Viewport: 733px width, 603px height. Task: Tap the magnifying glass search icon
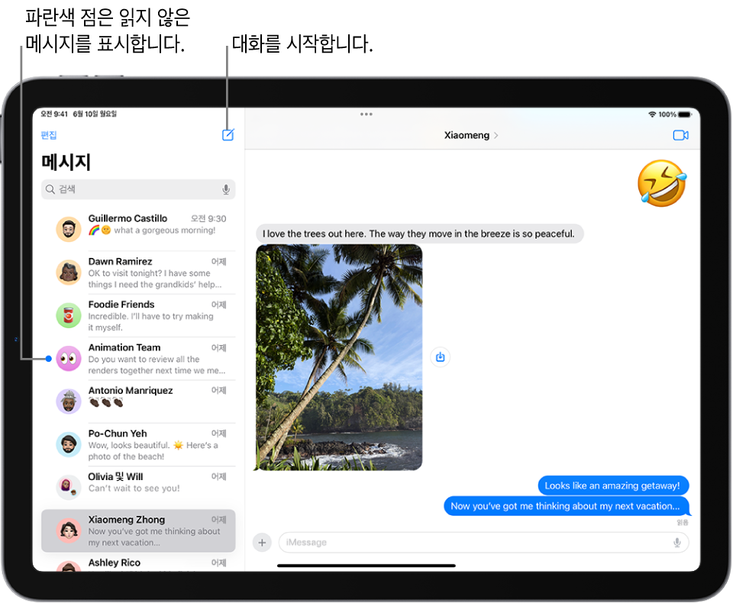(50, 189)
